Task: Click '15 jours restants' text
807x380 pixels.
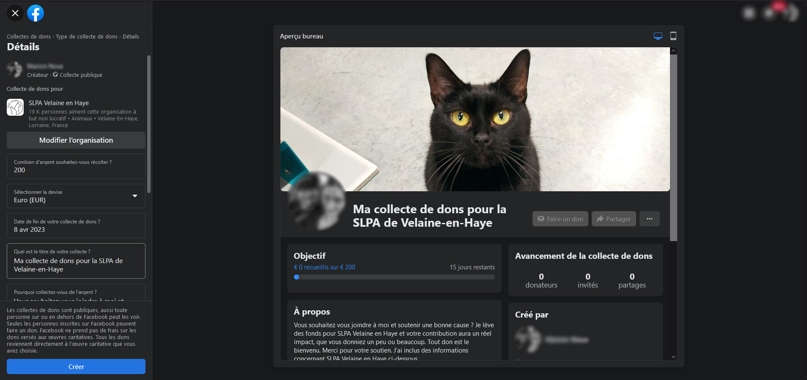Action: pyautogui.click(x=472, y=267)
